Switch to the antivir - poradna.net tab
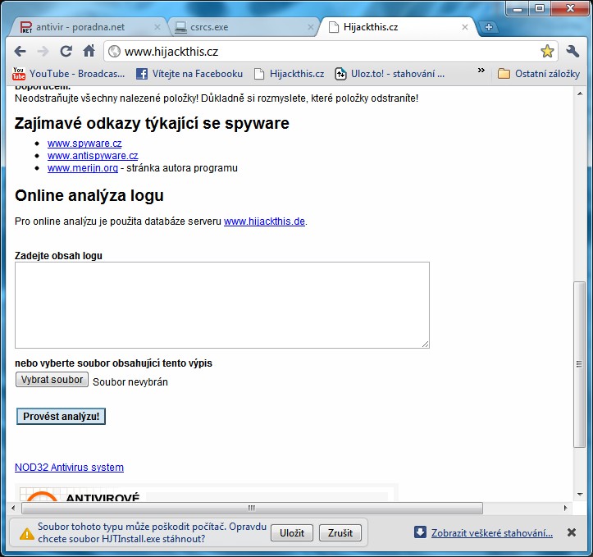The width and height of the screenshot is (593, 557). (87, 27)
